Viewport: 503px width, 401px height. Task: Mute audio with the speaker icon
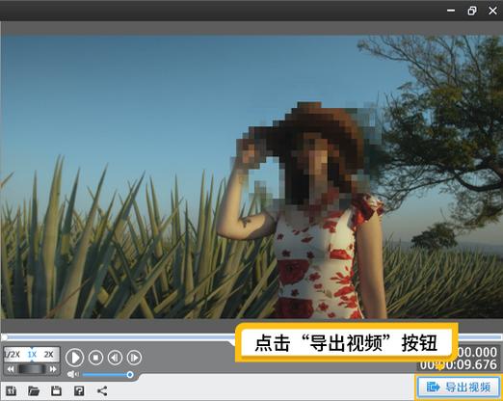73,374
